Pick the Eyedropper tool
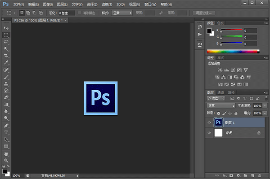This screenshot has height=179, width=270. click(x=6, y=62)
